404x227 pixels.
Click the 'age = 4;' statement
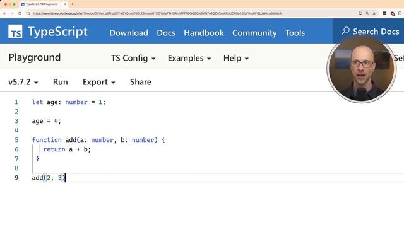tap(46, 121)
